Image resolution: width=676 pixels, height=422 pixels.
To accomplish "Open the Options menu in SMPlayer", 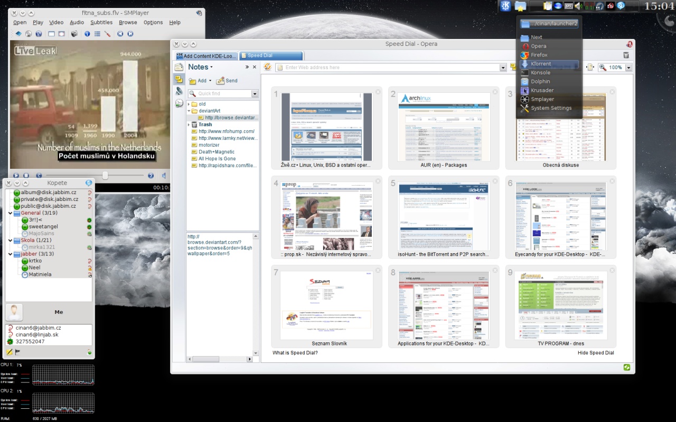I will 153,22.
